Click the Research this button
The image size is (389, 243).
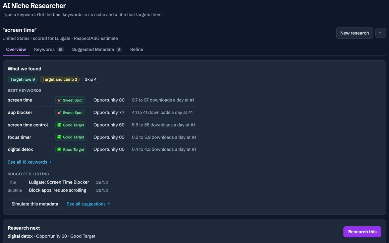pos(362,232)
